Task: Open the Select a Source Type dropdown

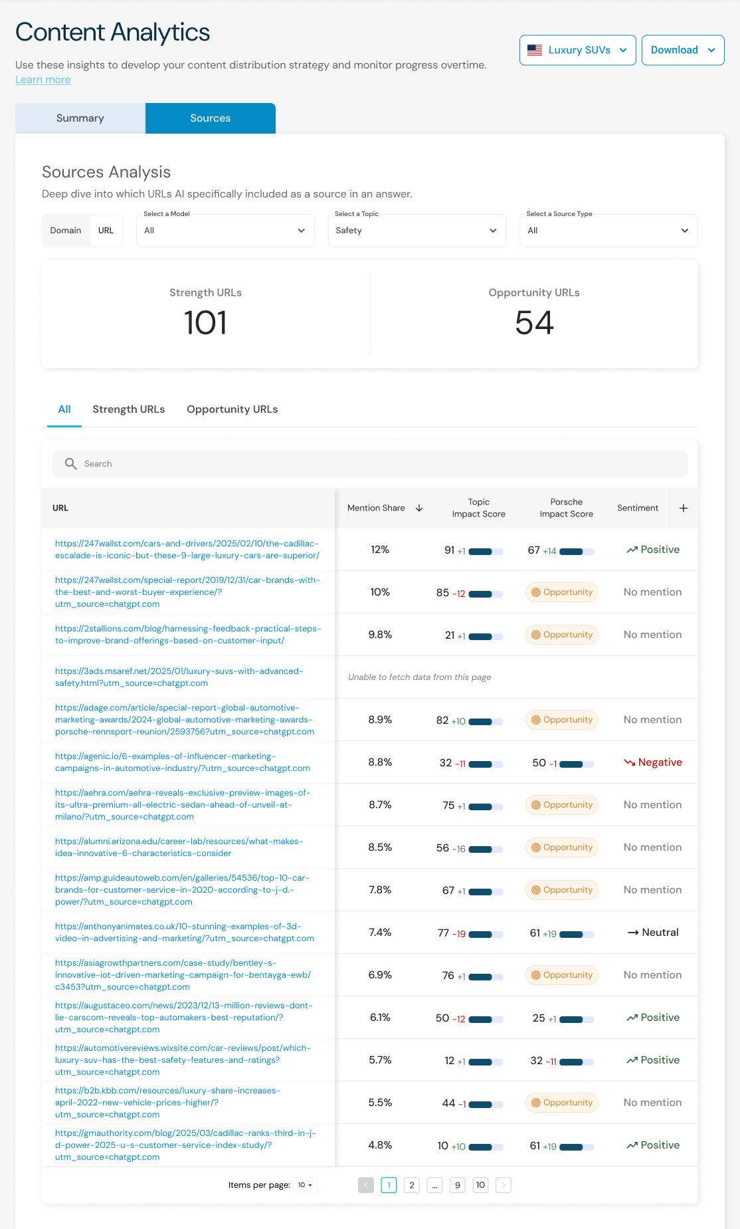Action: [x=609, y=231]
